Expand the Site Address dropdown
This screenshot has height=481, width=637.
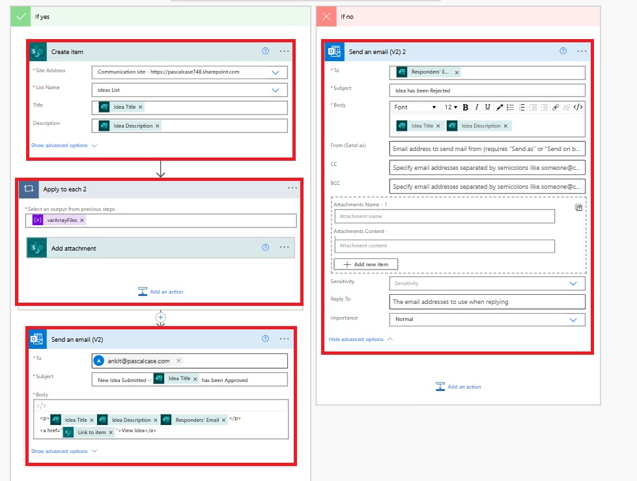click(x=275, y=72)
